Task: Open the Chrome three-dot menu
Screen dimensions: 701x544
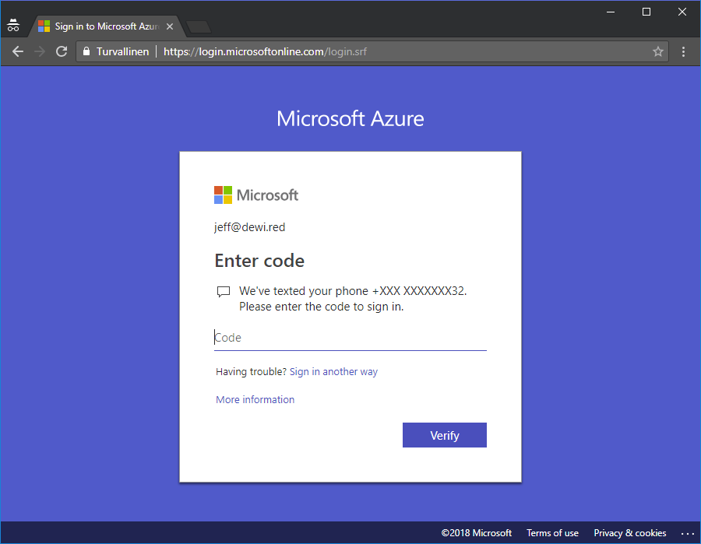Action: (x=684, y=51)
